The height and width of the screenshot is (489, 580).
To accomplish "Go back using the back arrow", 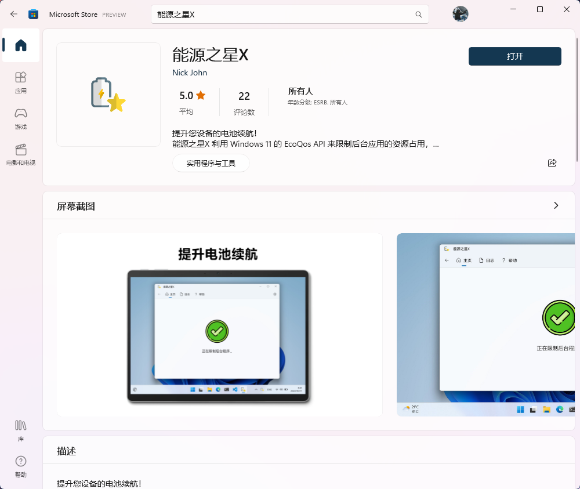I will pos(14,14).
